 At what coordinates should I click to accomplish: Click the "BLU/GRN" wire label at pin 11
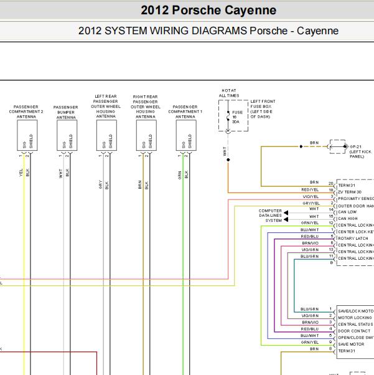point(309,257)
